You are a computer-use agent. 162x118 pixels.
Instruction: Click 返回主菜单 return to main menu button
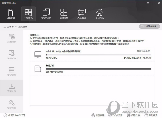click(x=149, y=27)
